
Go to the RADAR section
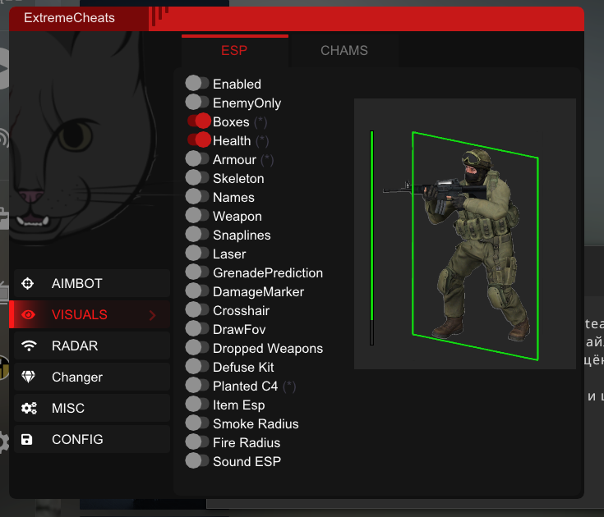[92, 345]
